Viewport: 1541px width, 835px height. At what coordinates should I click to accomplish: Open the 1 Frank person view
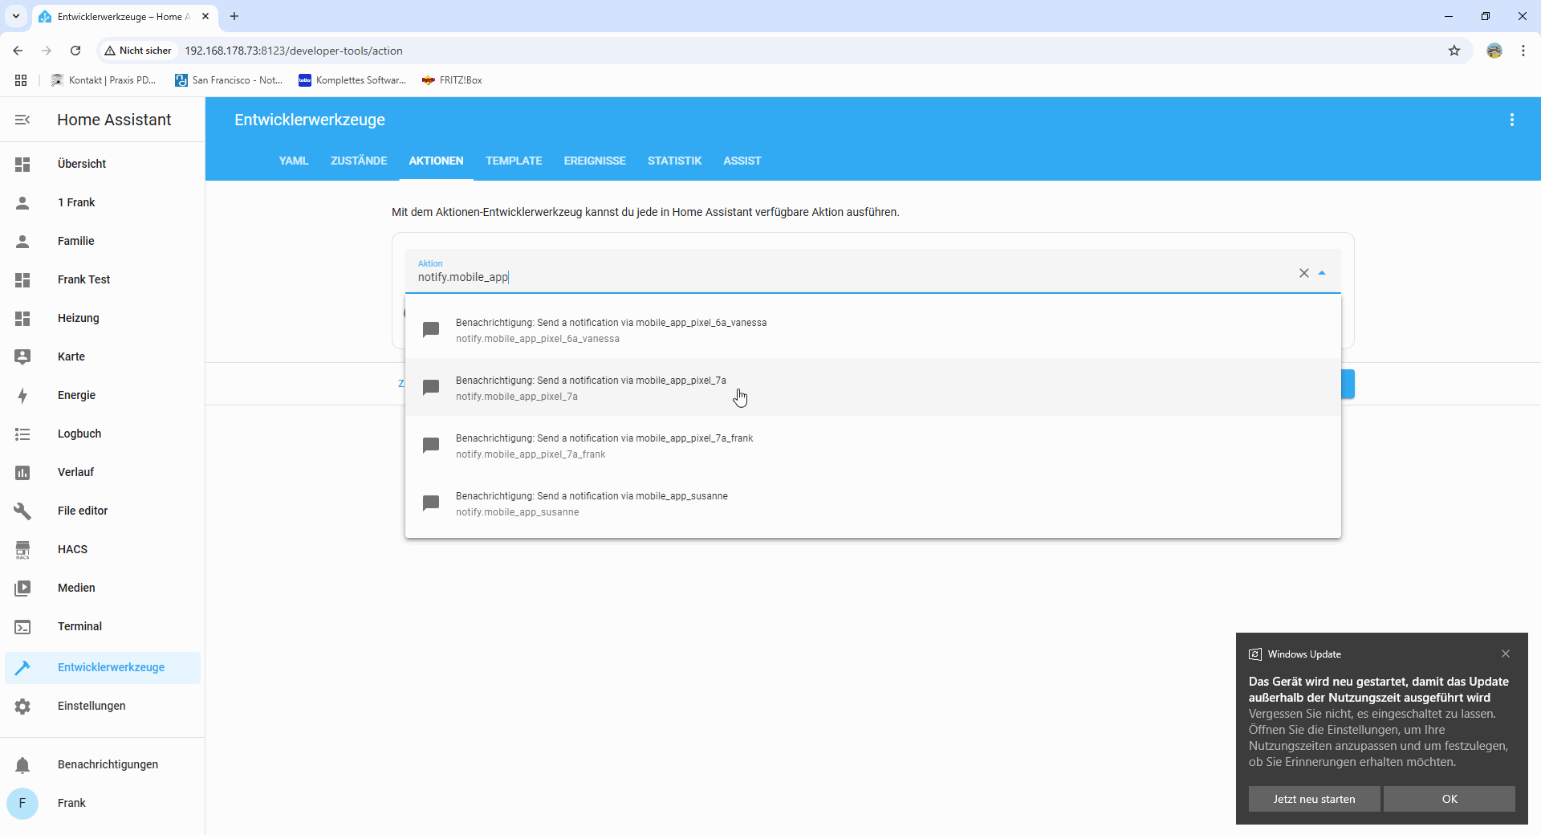[x=103, y=202]
